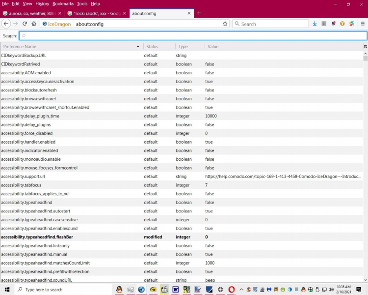Viewport: 368px width, 295px height.
Task: Click the taskbar 'Type here to search' box
Action: [x=63, y=290]
